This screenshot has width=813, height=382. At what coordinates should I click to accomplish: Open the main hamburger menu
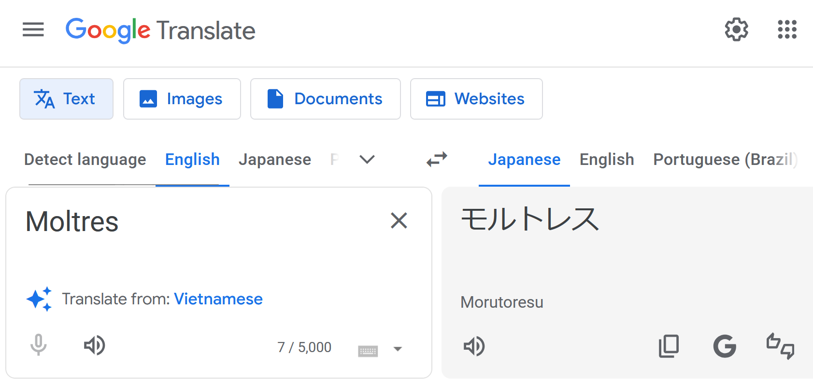pos(33,30)
